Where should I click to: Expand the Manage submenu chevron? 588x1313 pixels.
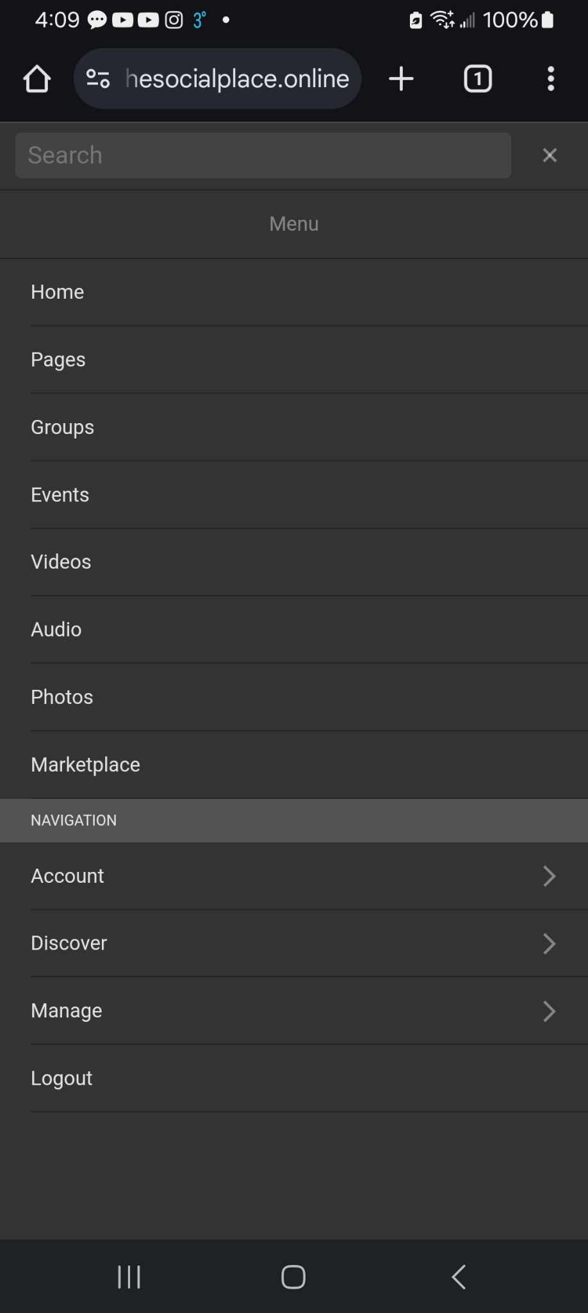click(x=549, y=1011)
